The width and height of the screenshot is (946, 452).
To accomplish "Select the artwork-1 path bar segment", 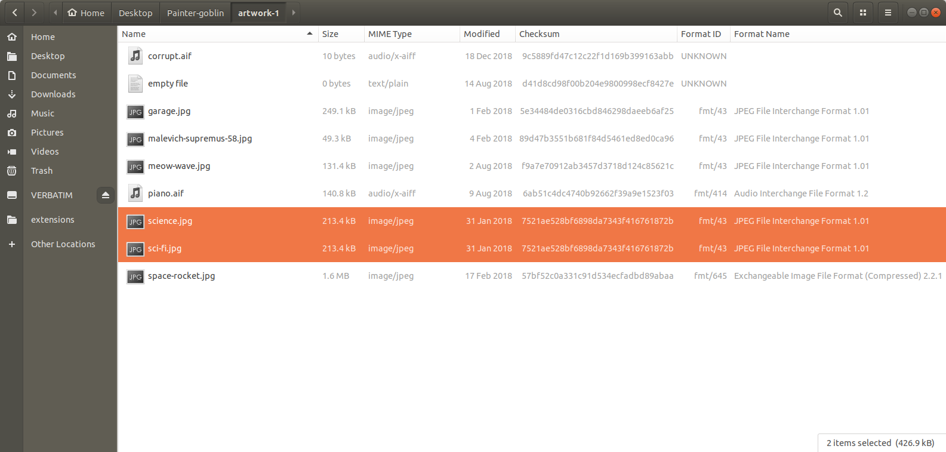I will click(x=258, y=13).
